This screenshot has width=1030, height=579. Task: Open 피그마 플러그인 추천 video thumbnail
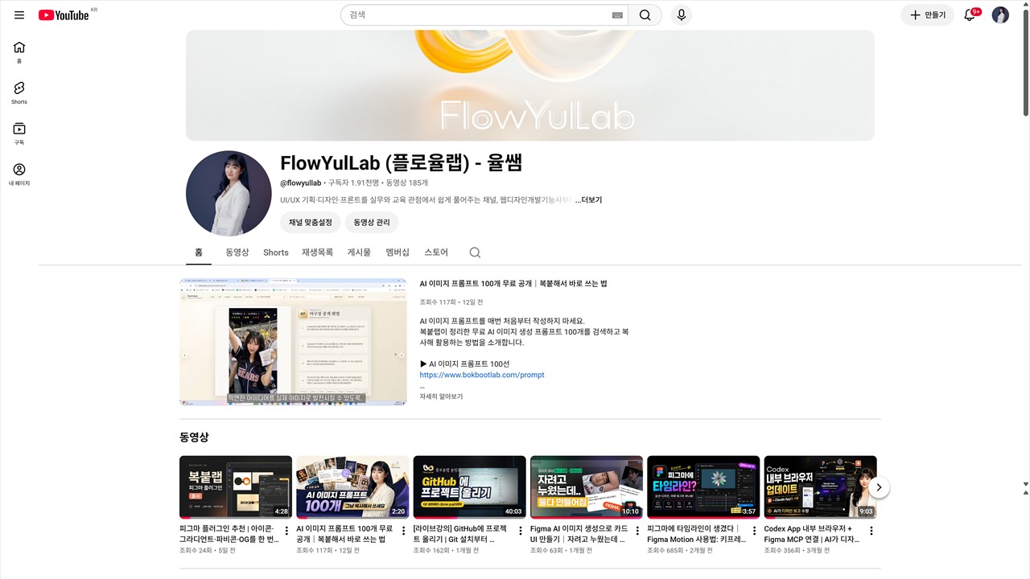pos(236,487)
